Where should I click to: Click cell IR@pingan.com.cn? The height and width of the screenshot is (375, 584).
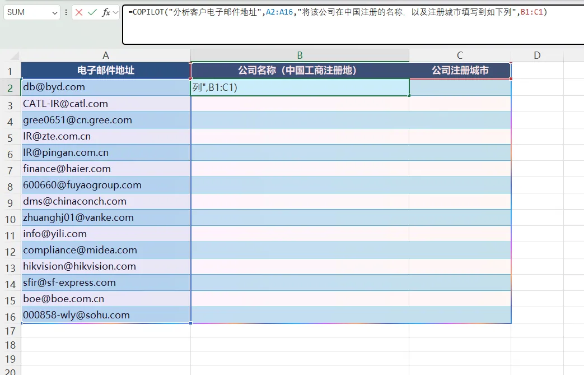point(106,152)
